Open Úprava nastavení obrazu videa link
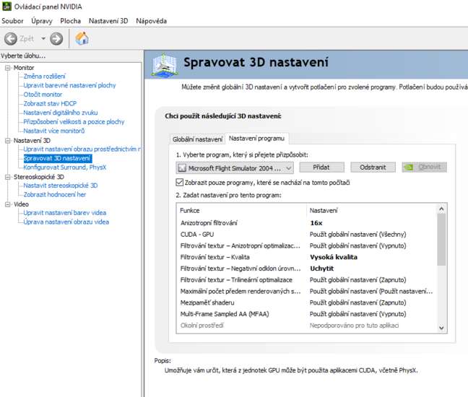This screenshot has height=397, width=468. pos(66,222)
